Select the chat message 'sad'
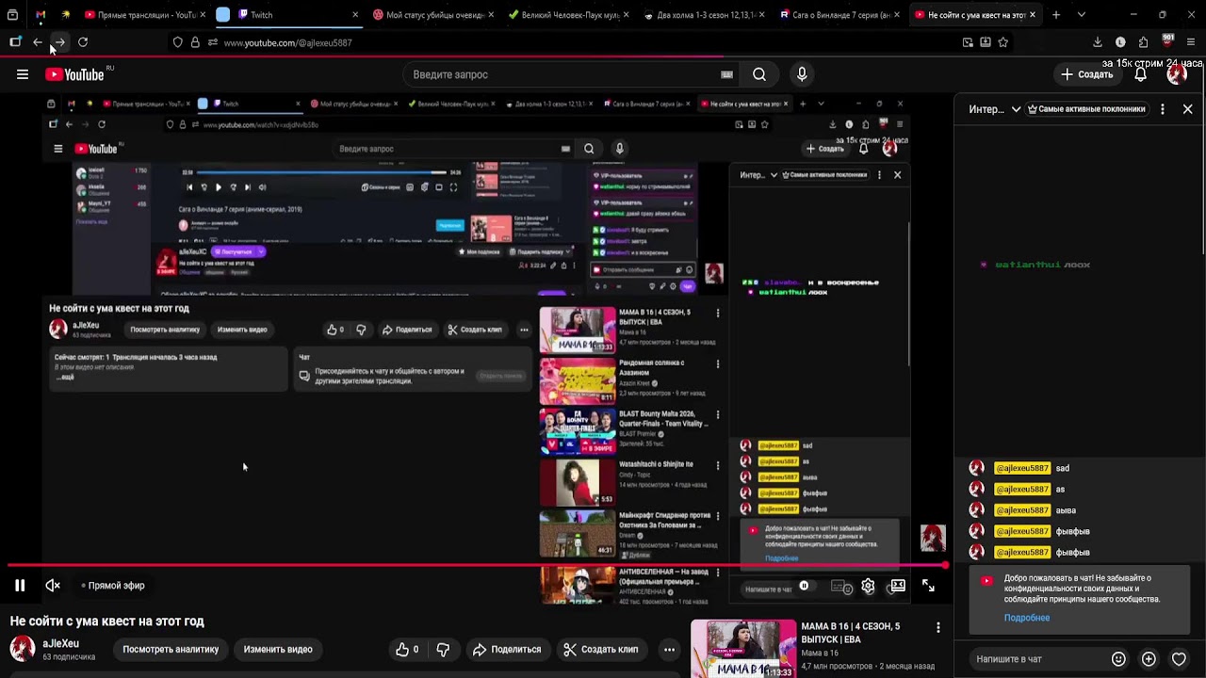 click(1063, 468)
